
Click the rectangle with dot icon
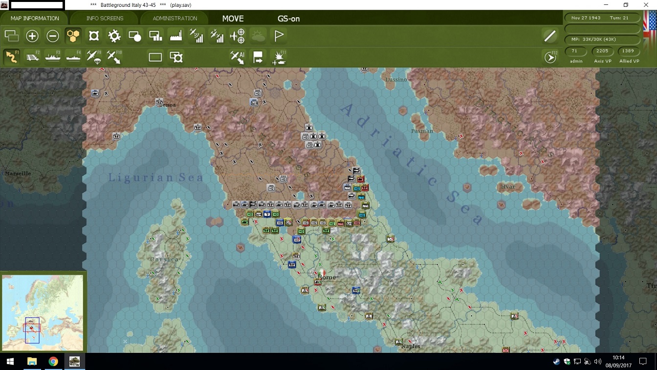tap(135, 36)
